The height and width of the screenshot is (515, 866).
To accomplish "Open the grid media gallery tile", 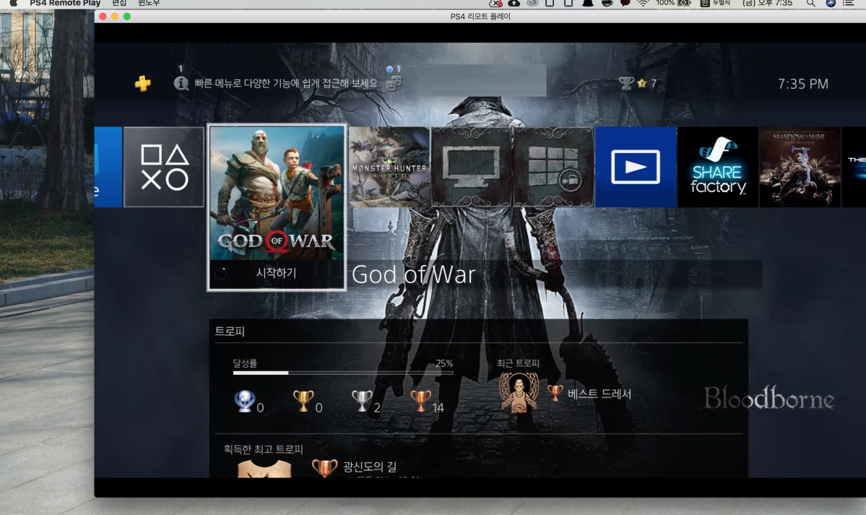I will point(553,167).
